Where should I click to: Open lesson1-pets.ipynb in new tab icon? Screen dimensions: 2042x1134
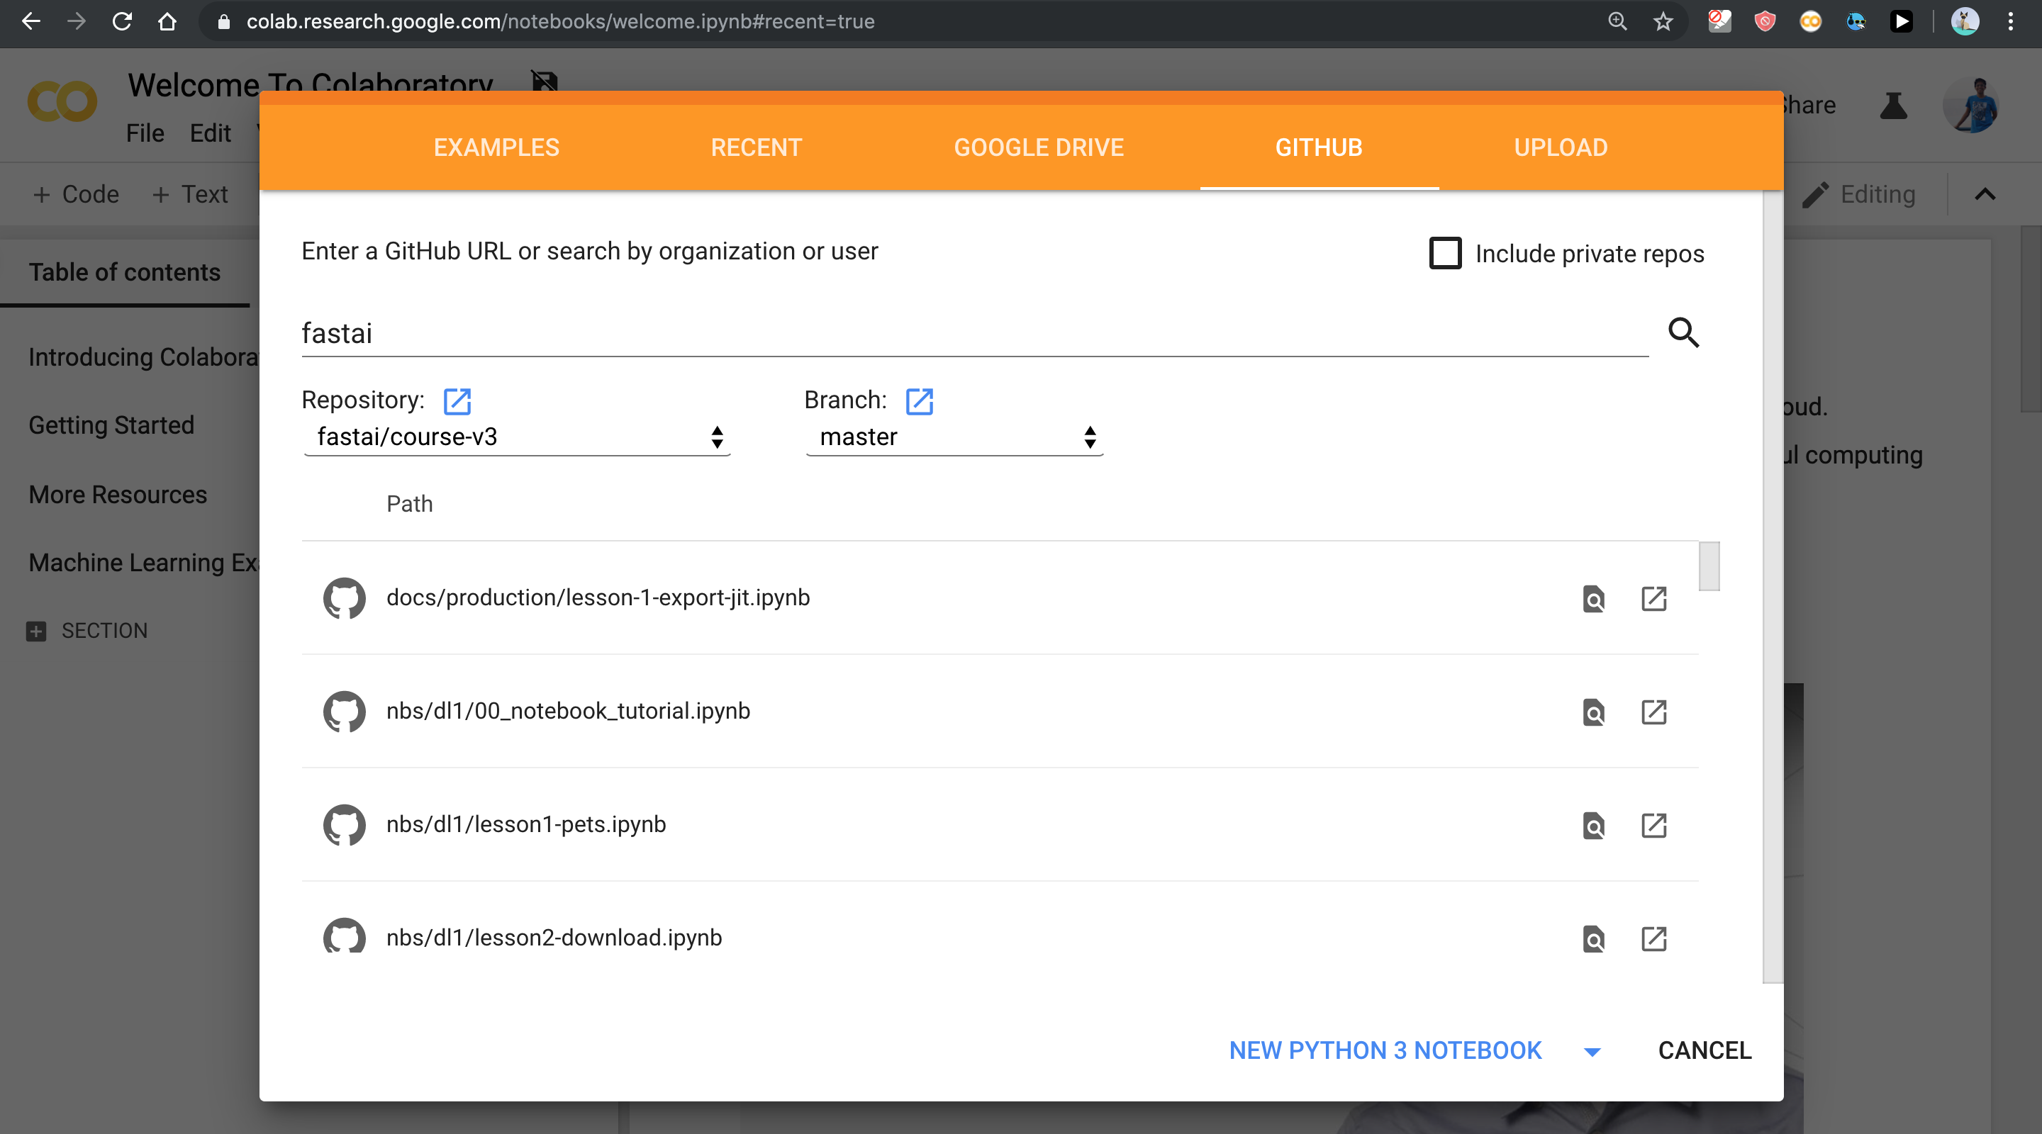coord(1653,826)
